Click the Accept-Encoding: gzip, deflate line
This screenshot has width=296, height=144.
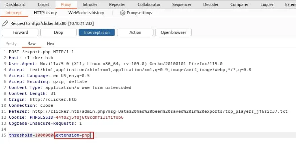[48, 81]
